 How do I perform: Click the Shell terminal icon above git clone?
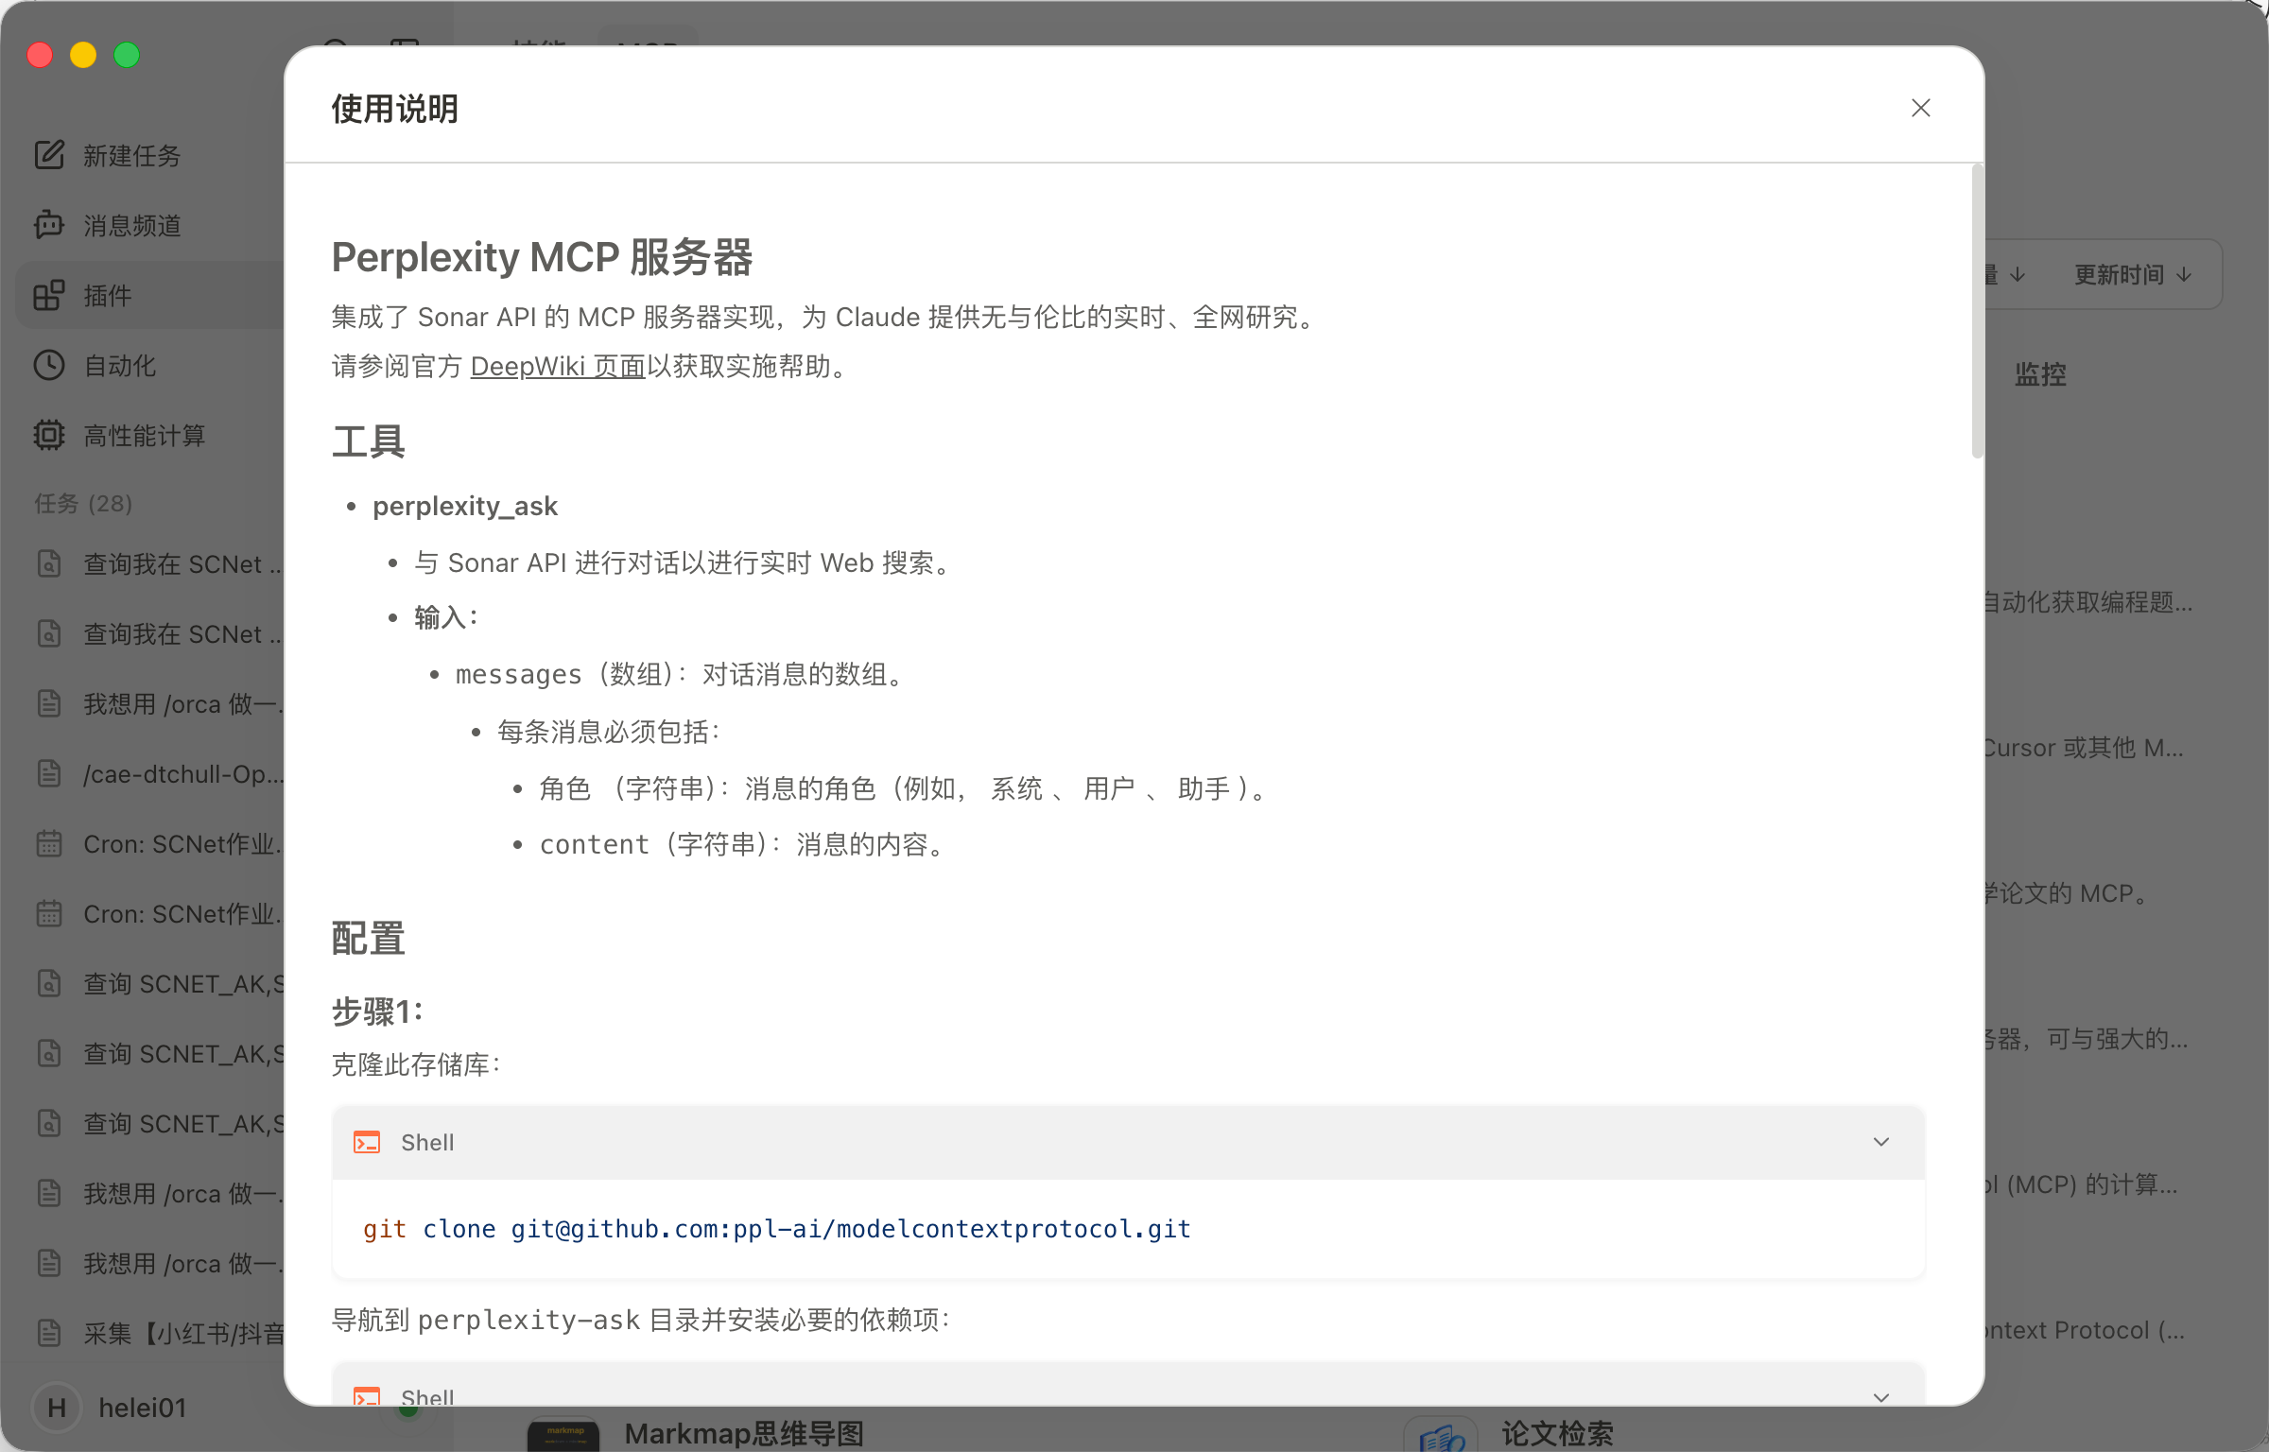[x=367, y=1142]
